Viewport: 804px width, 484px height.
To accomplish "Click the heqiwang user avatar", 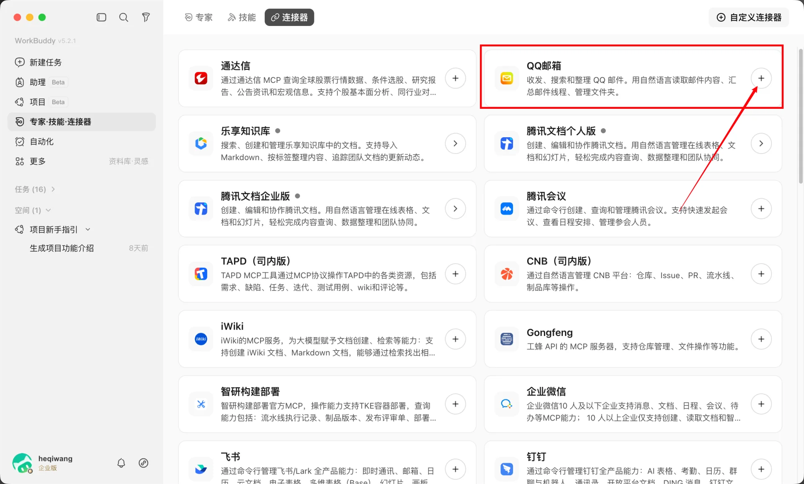I will click(x=23, y=463).
